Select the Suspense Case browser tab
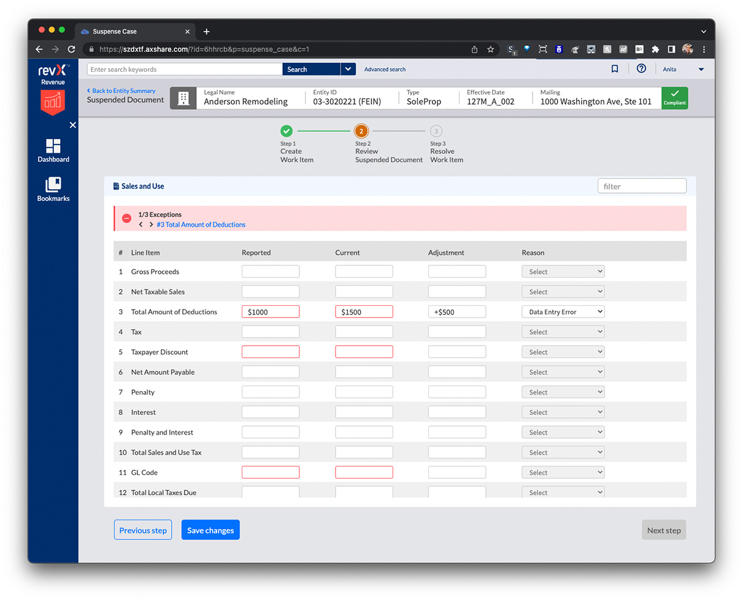The width and height of the screenshot is (743, 600). (135, 31)
